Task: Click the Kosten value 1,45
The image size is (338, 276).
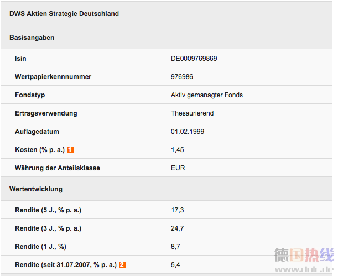Action: point(178,150)
